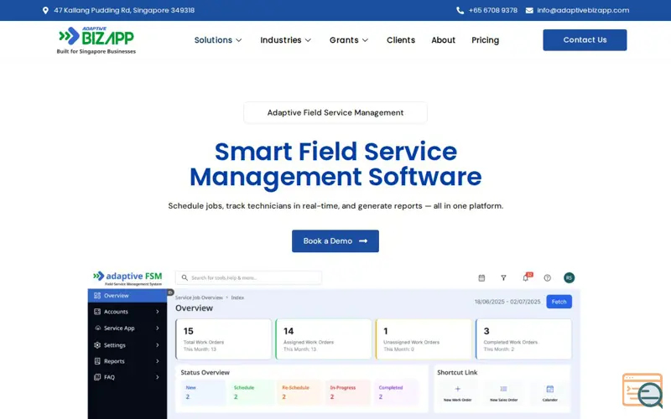Click the Overview sidebar icon
Screen dimensions: 671x419
click(97, 296)
